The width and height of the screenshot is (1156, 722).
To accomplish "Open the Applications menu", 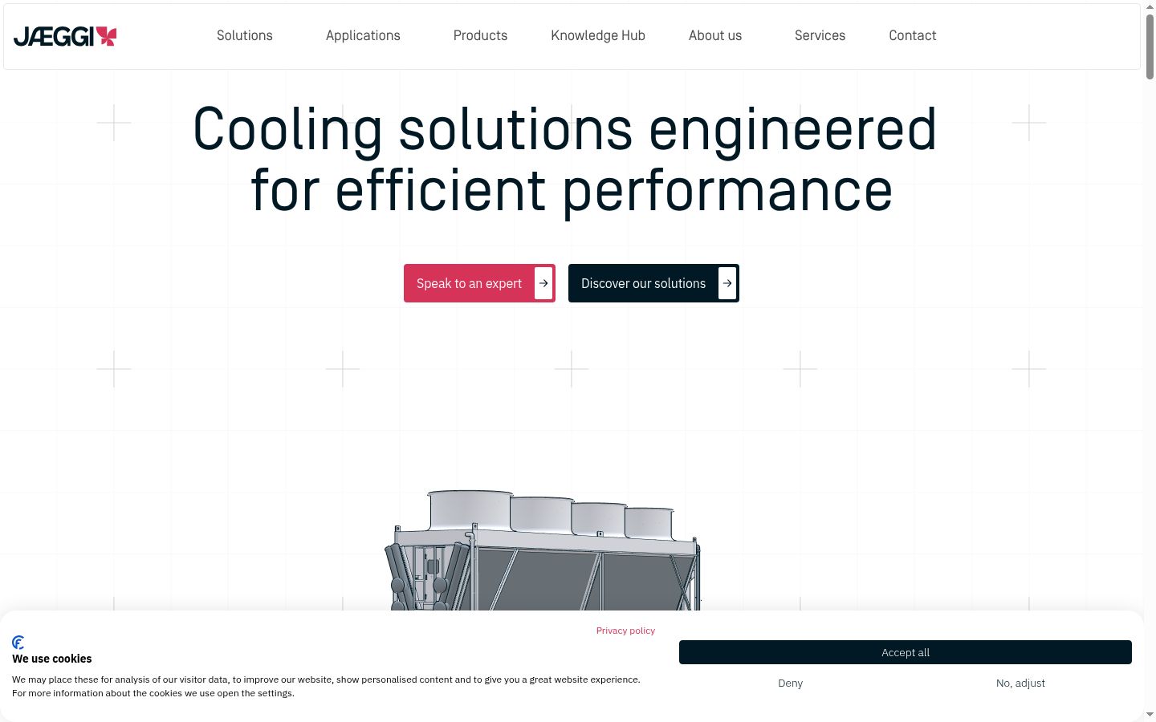I will click(363, 35).
